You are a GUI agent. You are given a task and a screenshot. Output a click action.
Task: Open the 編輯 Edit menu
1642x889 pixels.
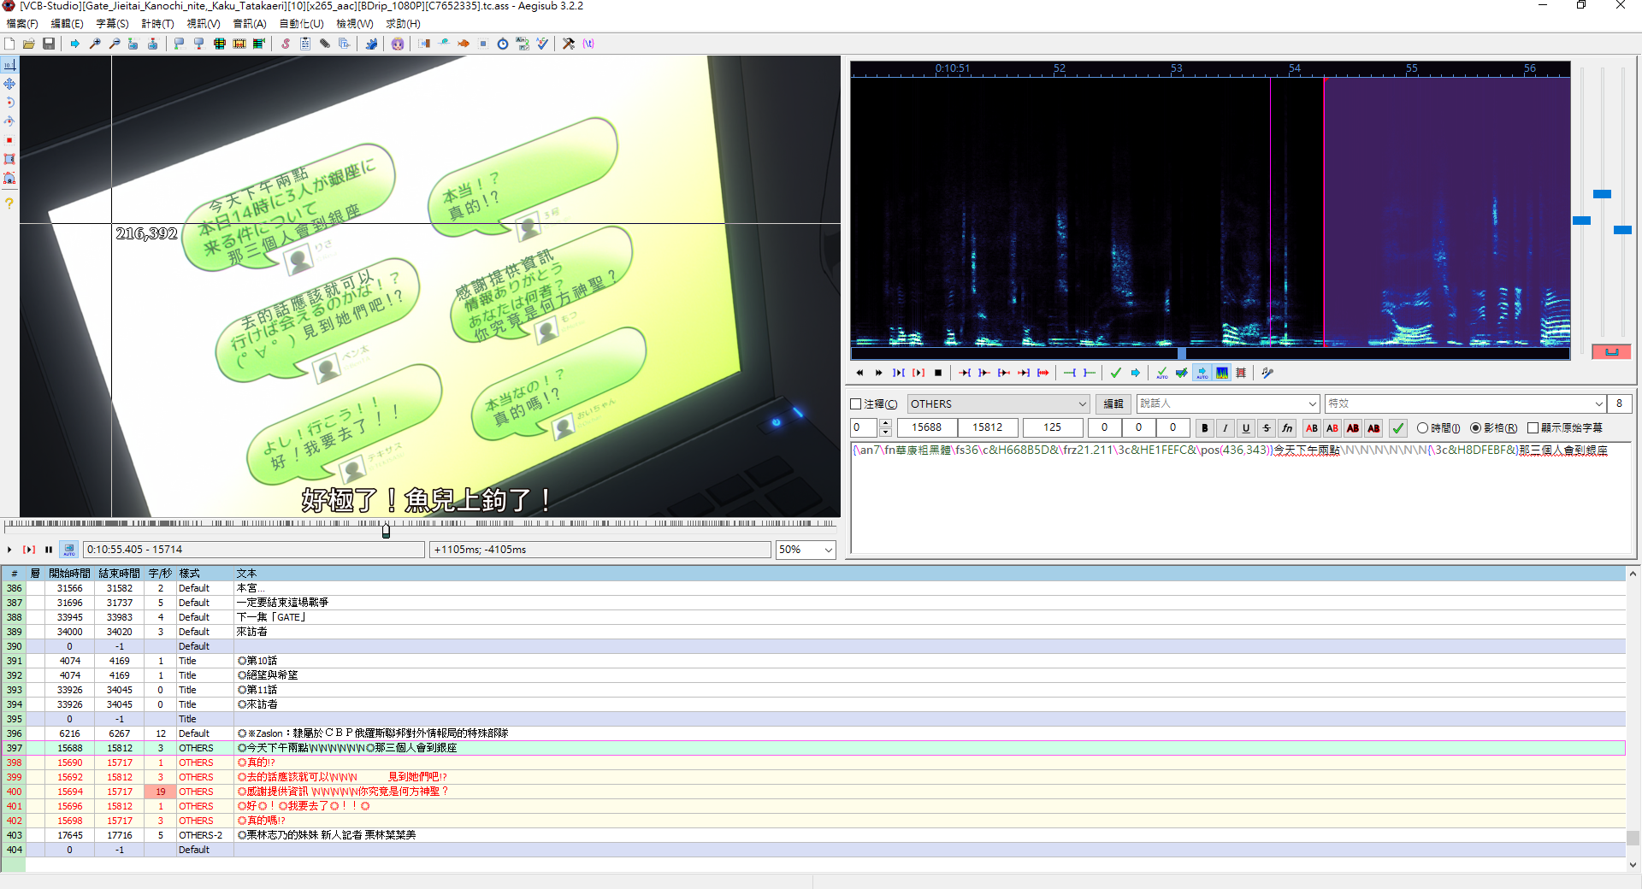click(x=67, y=24)
